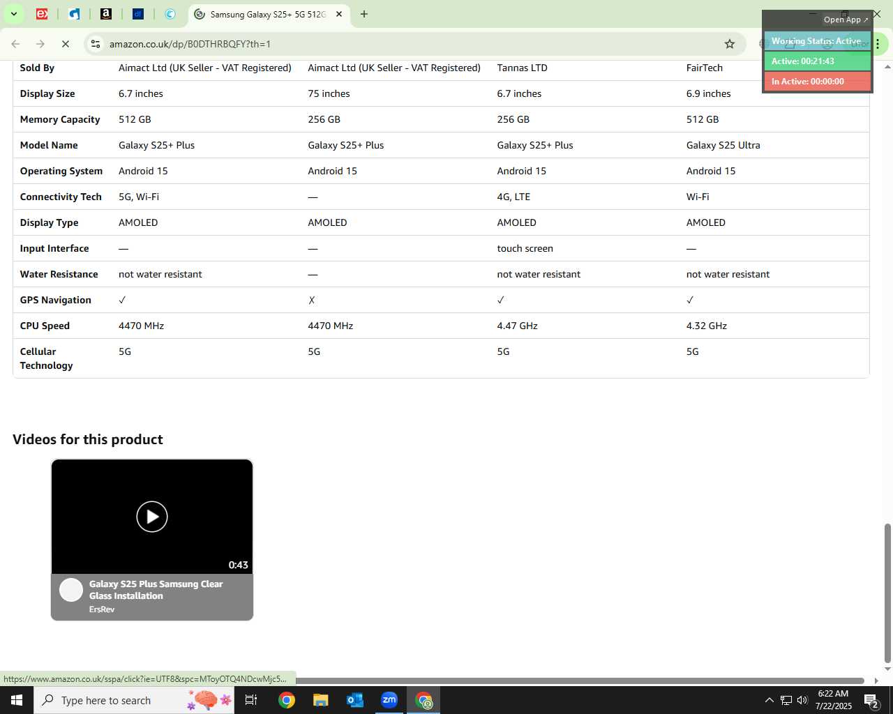Viewport: 893px width, 714px height.
Task: Bookmark this page with the star
Action: pos(730,44)
